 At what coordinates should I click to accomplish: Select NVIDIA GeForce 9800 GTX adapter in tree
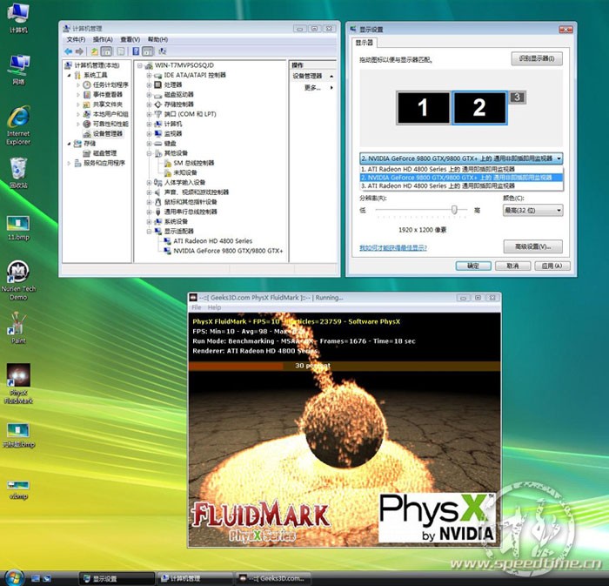pos(224,251)
